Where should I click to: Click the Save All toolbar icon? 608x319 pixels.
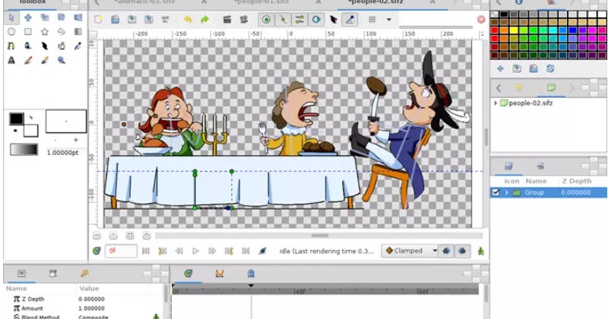coord(165,20)
